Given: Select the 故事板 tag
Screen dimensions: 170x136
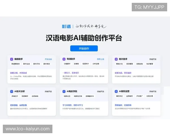Looking at the screenshot, I should click(76, 64).
